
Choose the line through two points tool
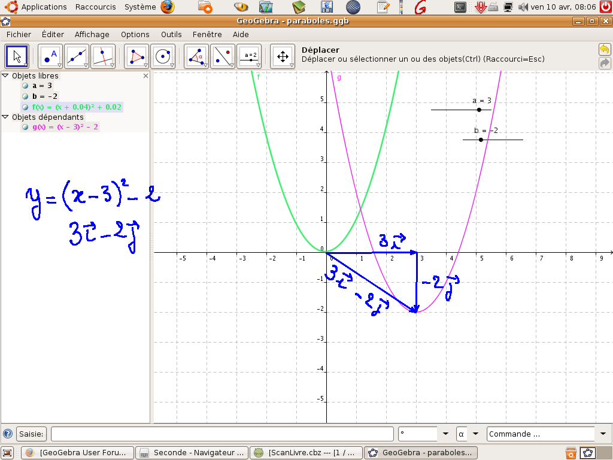pyautogui.click(x=77, y=57)
